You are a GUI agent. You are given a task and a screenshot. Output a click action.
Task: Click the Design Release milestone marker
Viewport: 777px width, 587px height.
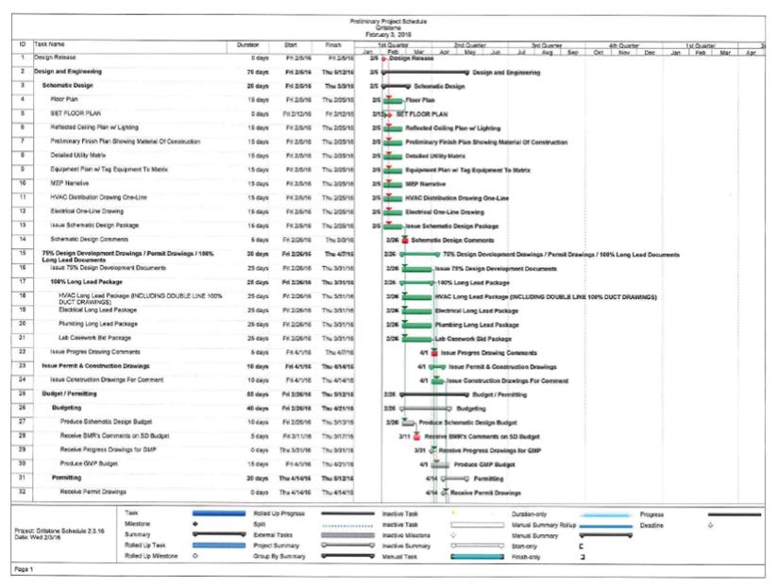(384, 59)
